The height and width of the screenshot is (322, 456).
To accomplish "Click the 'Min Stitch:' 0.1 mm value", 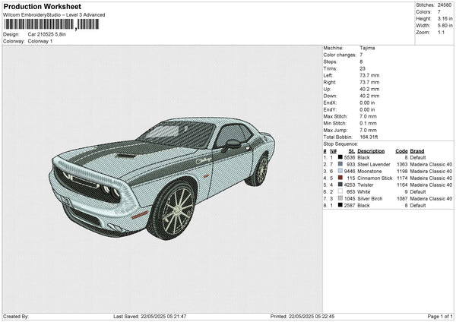I will pyautogui.click(x=368, y=123).
